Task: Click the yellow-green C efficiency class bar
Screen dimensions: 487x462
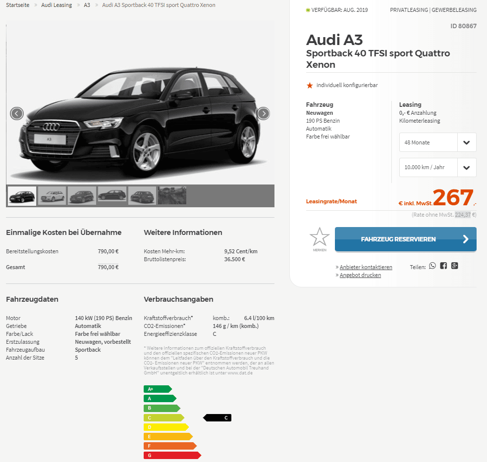Action: [x=163, y=417]
